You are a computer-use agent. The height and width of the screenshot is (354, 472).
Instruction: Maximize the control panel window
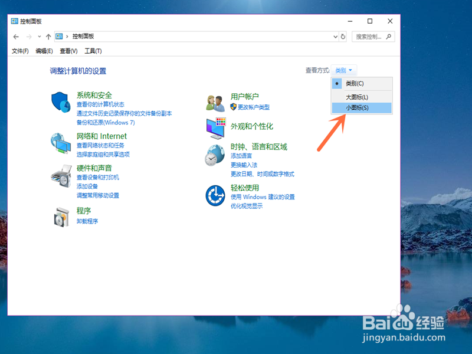(370, 21)
